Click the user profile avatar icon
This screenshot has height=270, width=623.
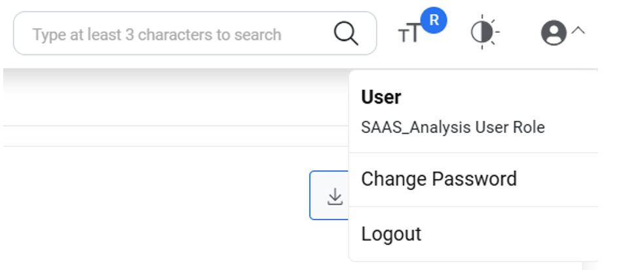pos(554,33)
